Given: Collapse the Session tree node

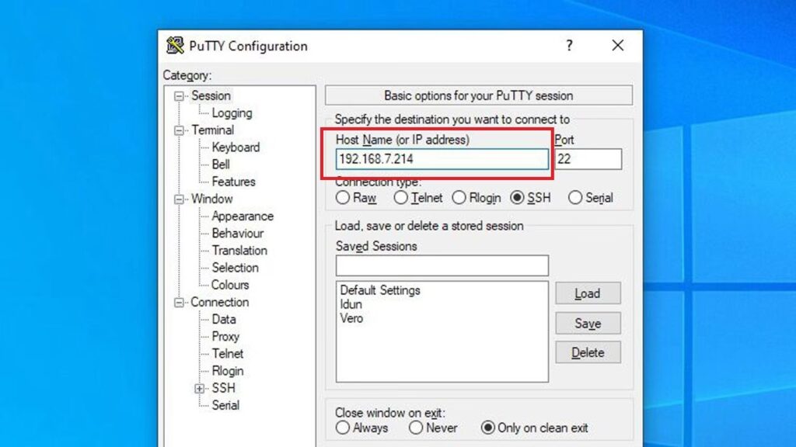Looking at the screenshot, I should point(180,96).
